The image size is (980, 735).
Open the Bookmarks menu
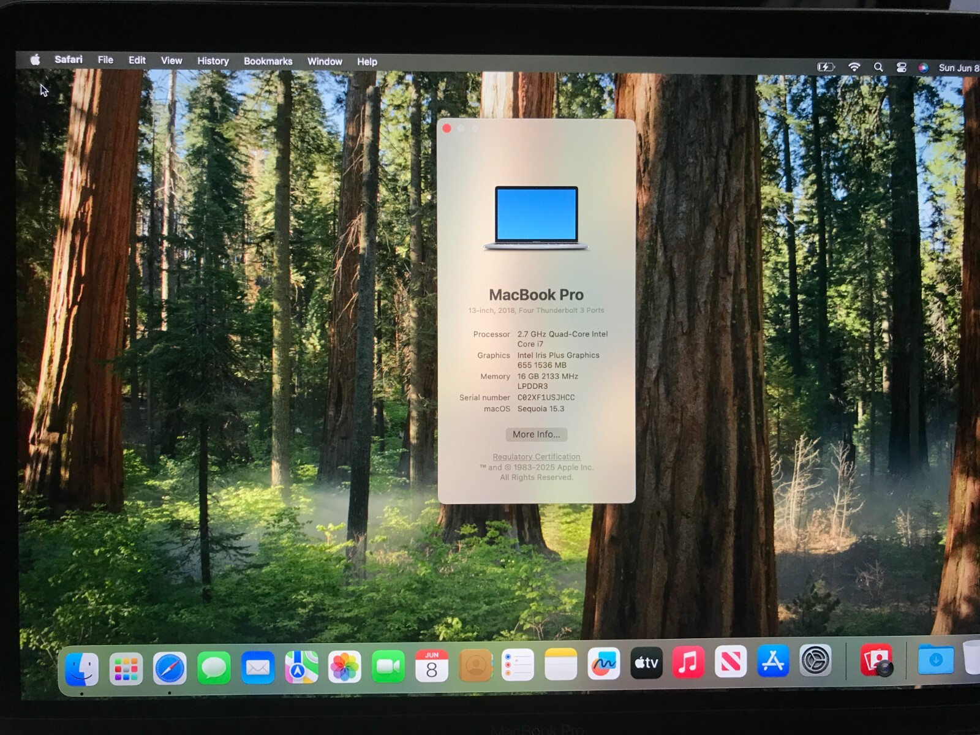268,61
